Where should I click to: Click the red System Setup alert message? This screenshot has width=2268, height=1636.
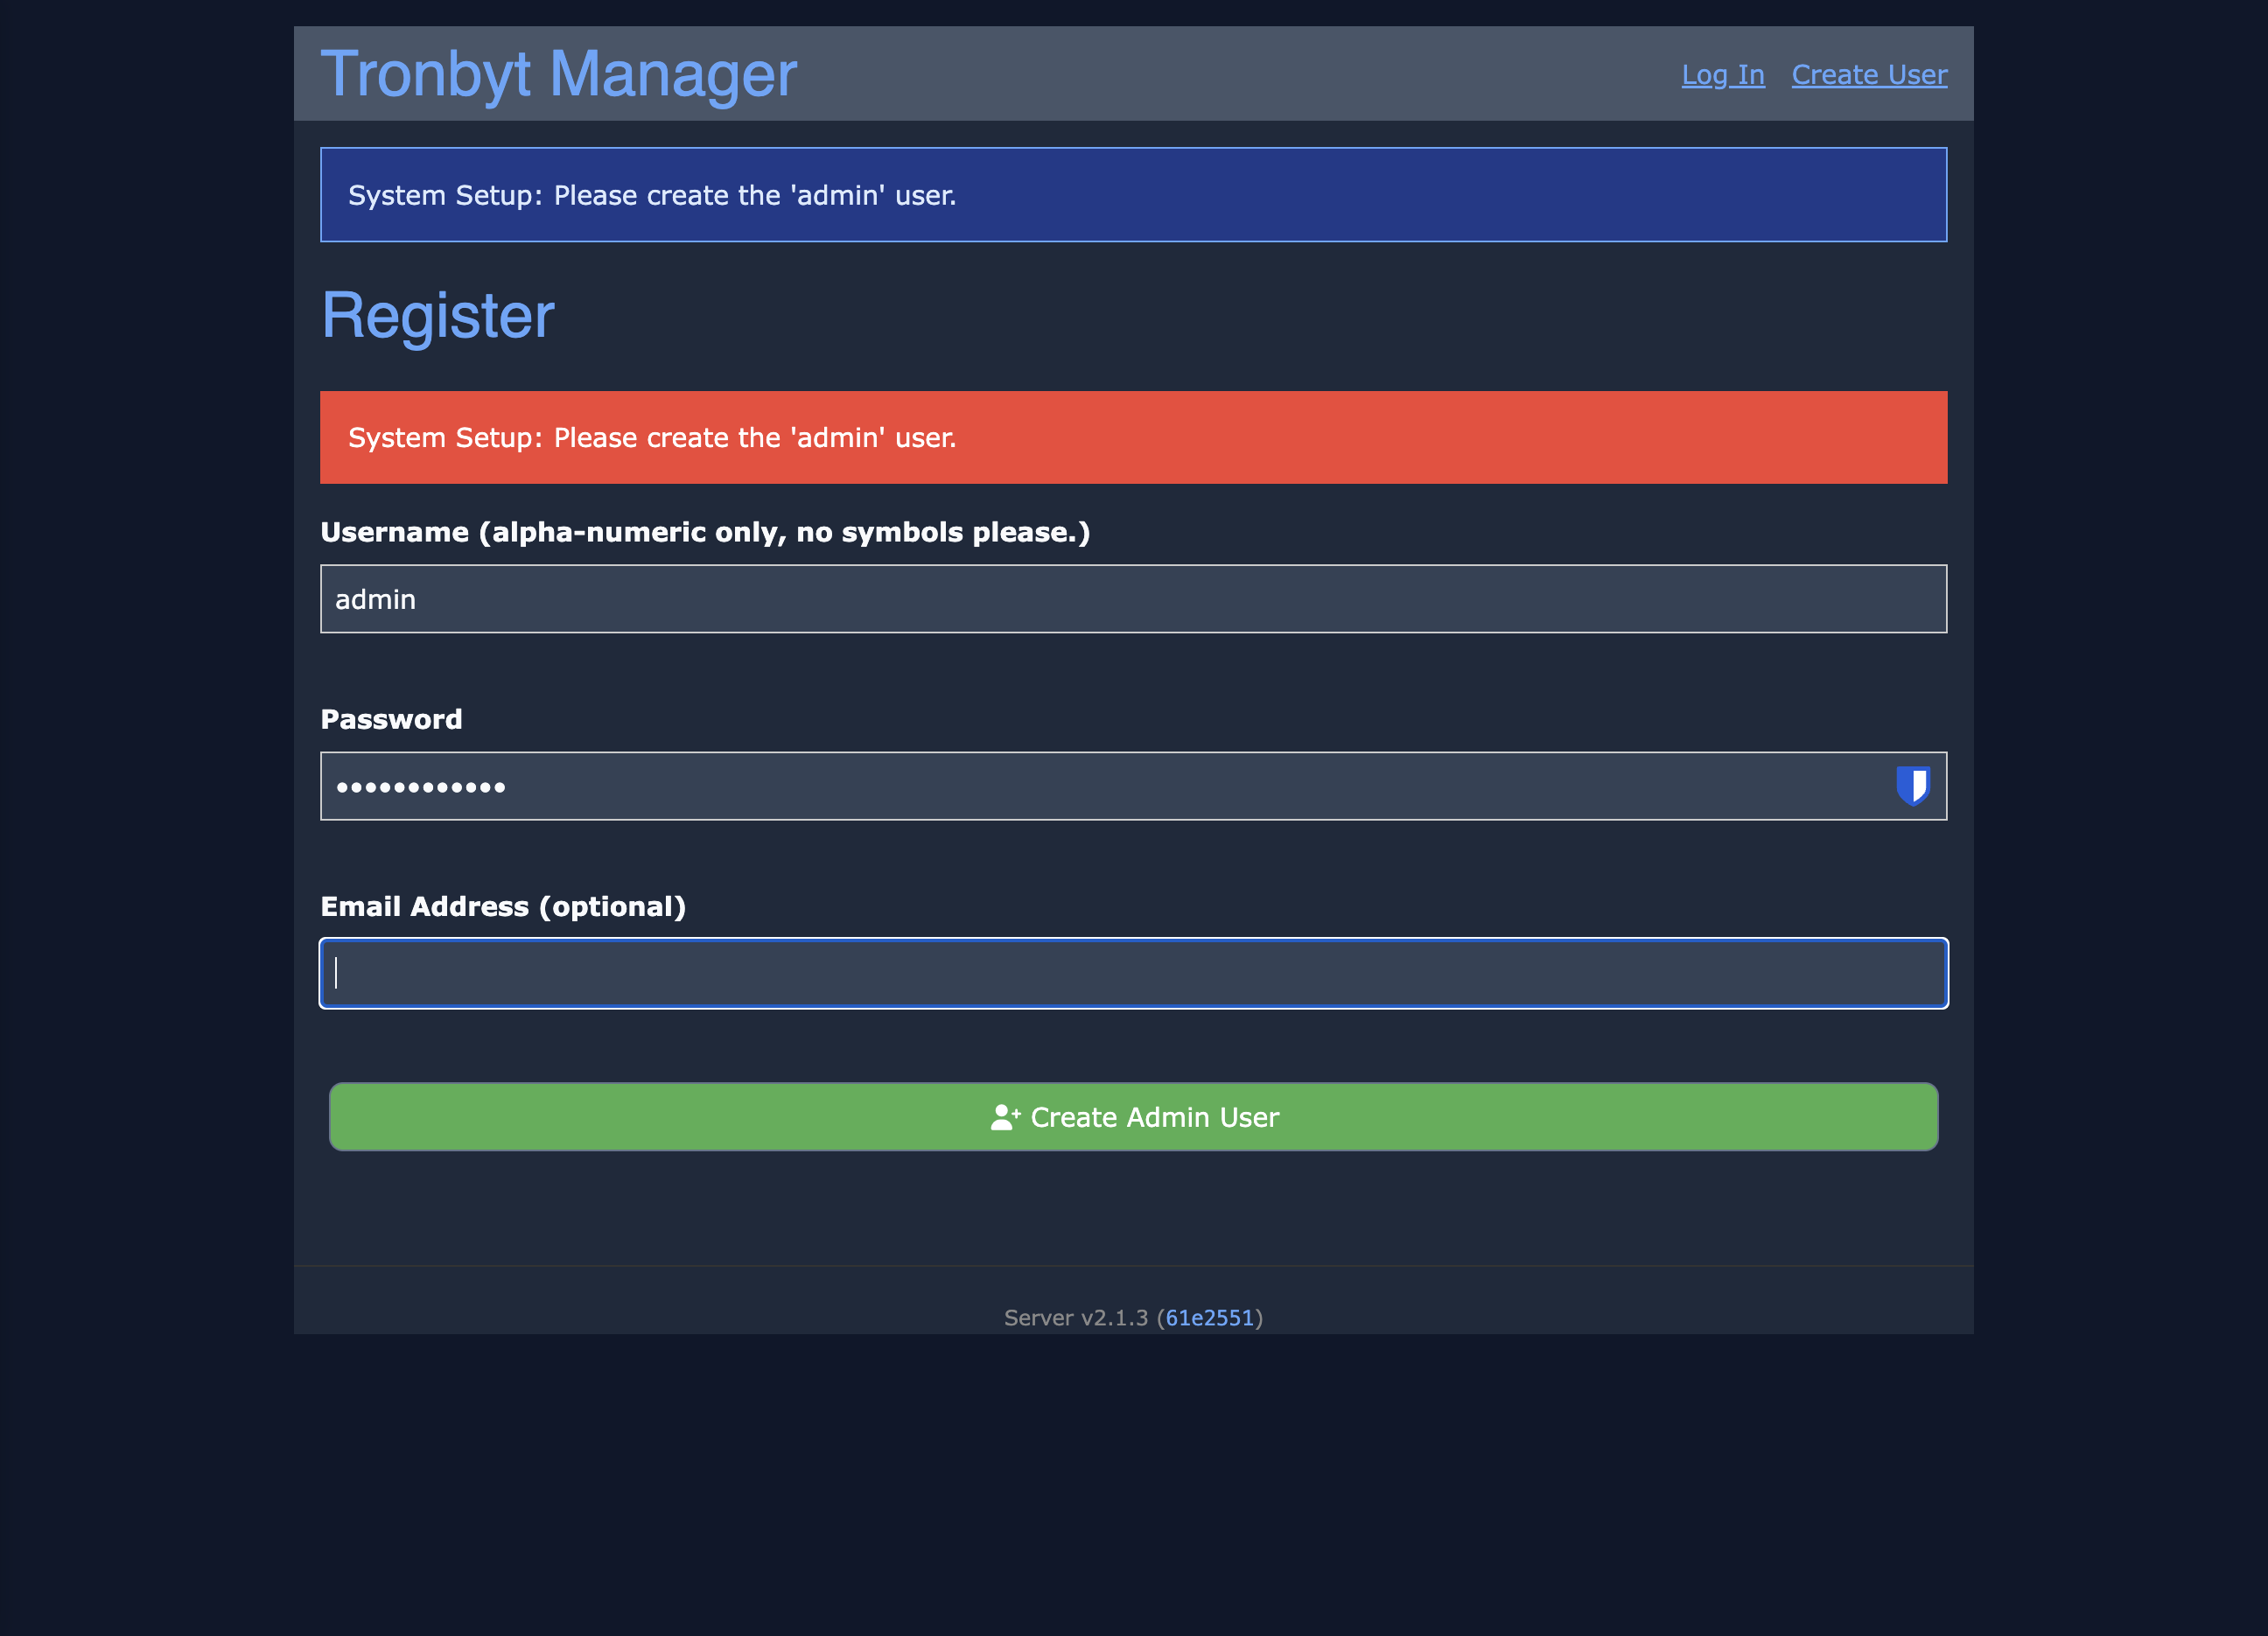pos(1133,437)
